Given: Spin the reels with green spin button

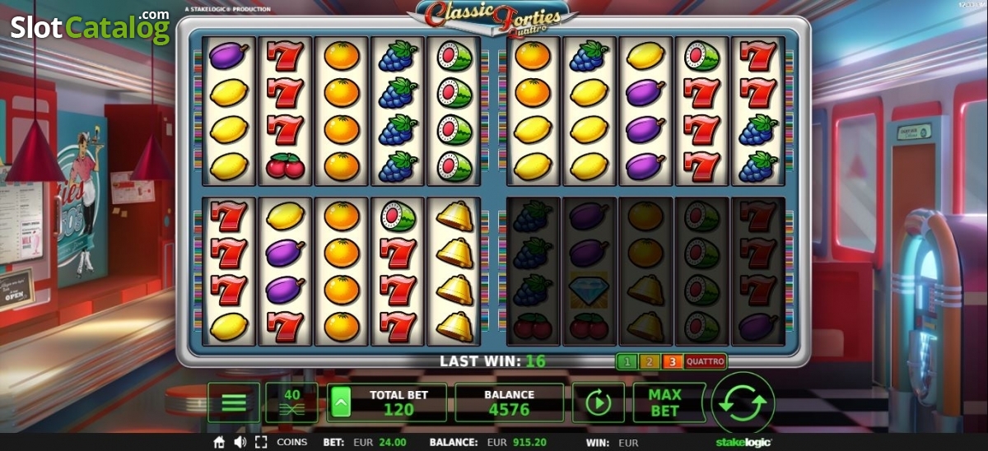Looking at the screenshot, I should point(743,402).
